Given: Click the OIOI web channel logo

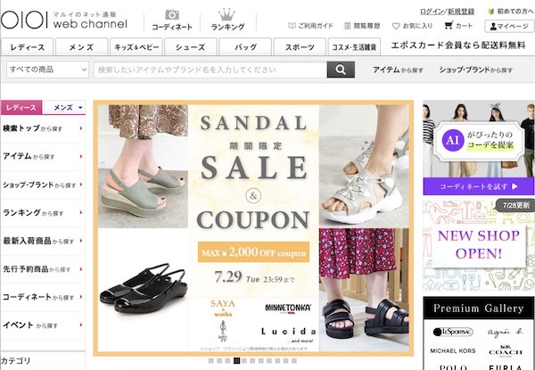Looking at the screenshot, I should [x=64, y=20].
